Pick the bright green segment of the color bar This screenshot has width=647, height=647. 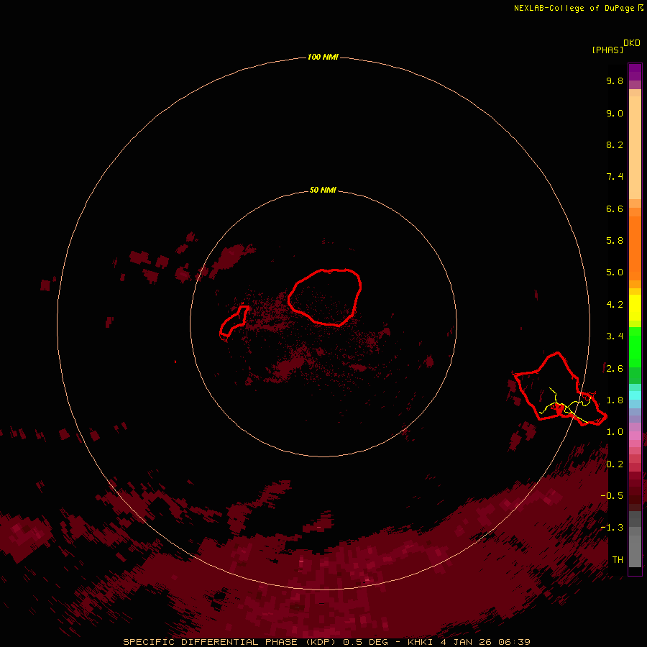tap(635, 347)
